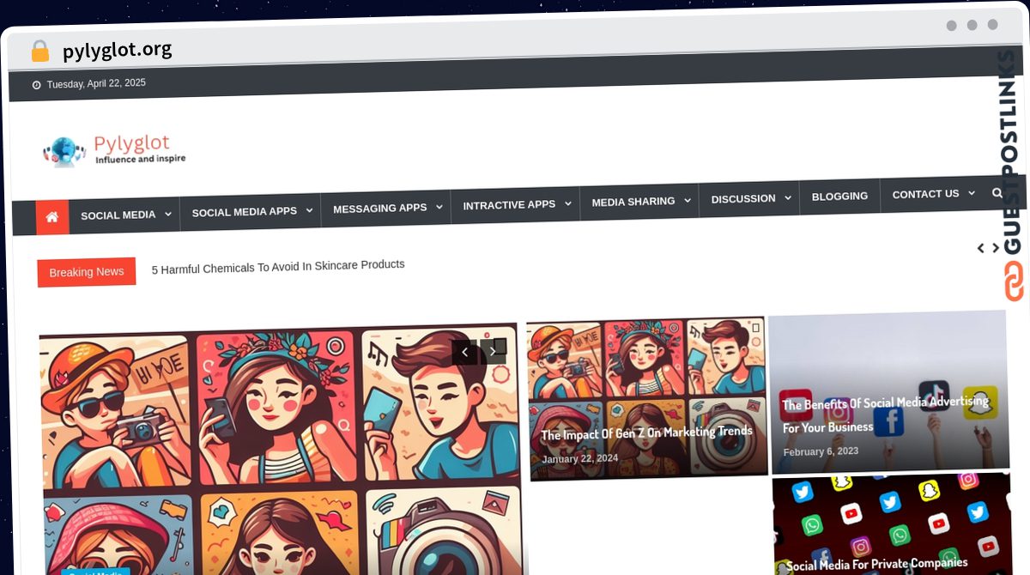Viewport: 1030px width, 575px height.
Task: Open Impact Of Gen Z article
Action: [646, 433]
